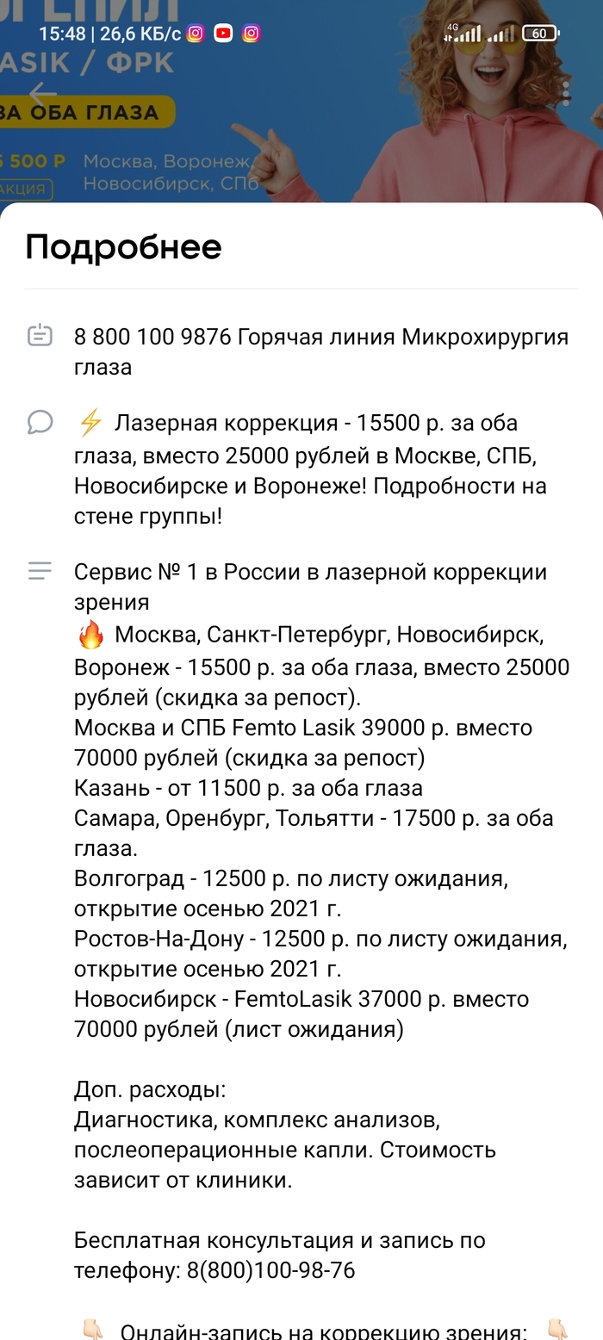Screen dimensions: 603x1340
Task: Tap the first Instagram notification icon
Action: (196, 34)
